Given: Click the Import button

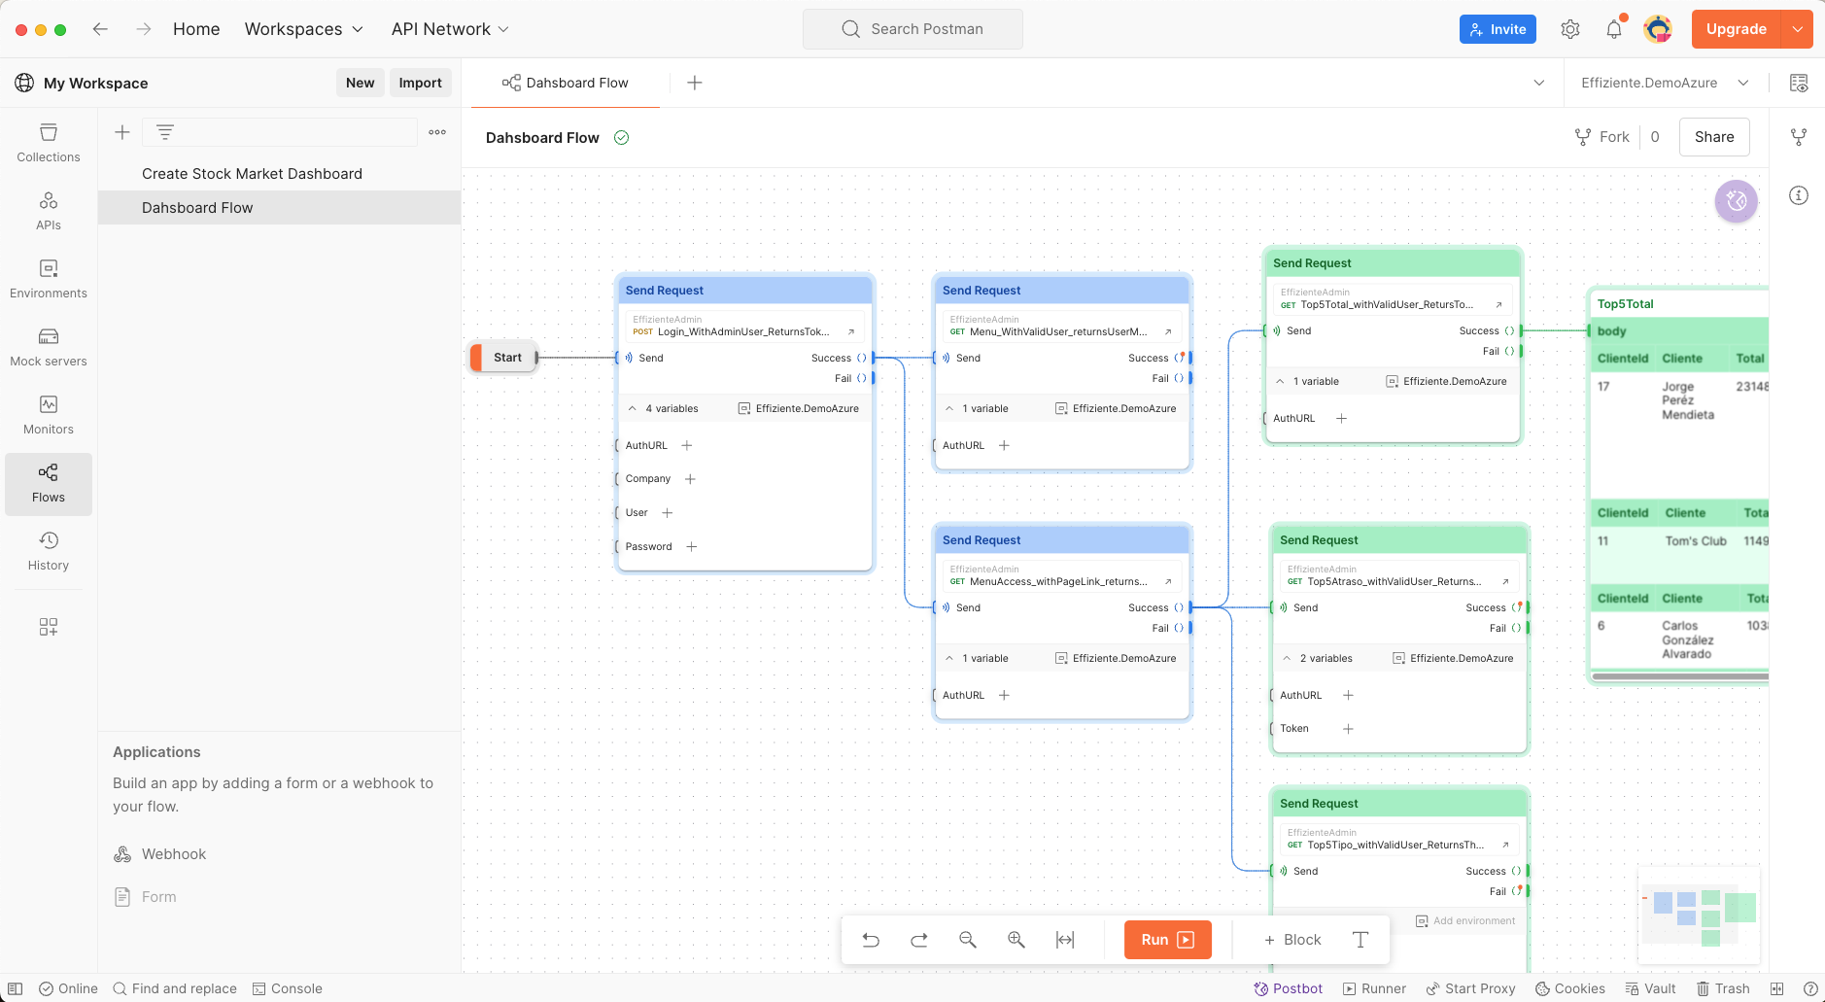Looking at the screenshot, I should click(421, 83).
